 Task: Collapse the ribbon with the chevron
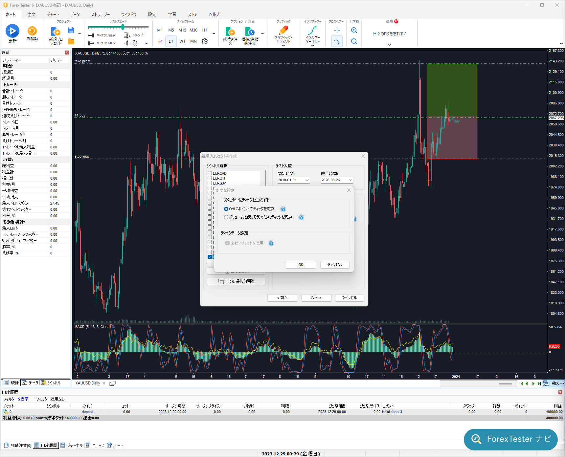coord(561,44)
